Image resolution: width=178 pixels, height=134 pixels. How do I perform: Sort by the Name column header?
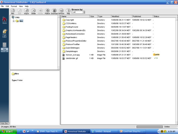click(x=75, y=16)
